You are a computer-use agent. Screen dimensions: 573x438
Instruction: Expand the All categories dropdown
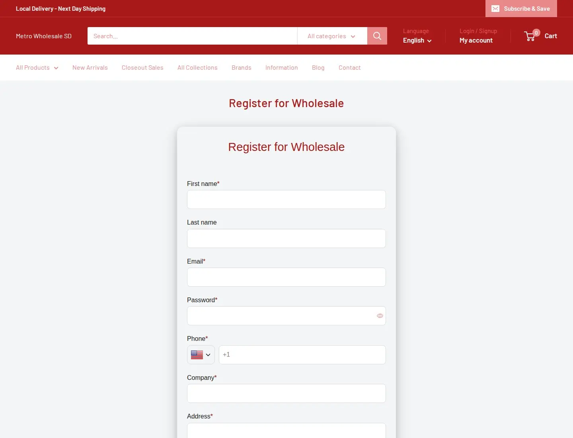coord(332,36)
